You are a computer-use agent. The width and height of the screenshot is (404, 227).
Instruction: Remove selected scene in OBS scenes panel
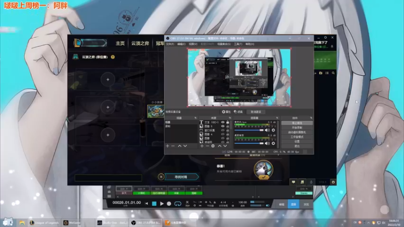tap(173, 146)
